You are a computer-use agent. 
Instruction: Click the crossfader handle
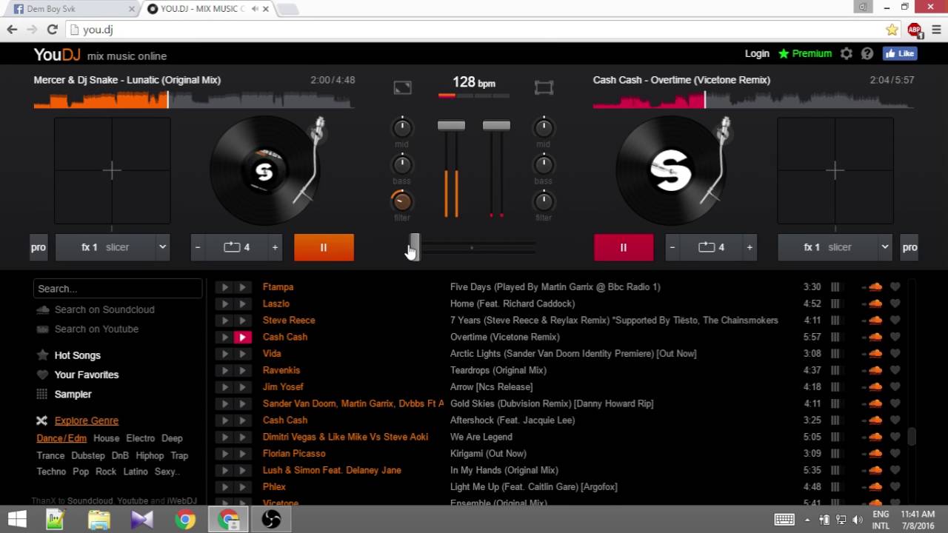click(415, 247)
